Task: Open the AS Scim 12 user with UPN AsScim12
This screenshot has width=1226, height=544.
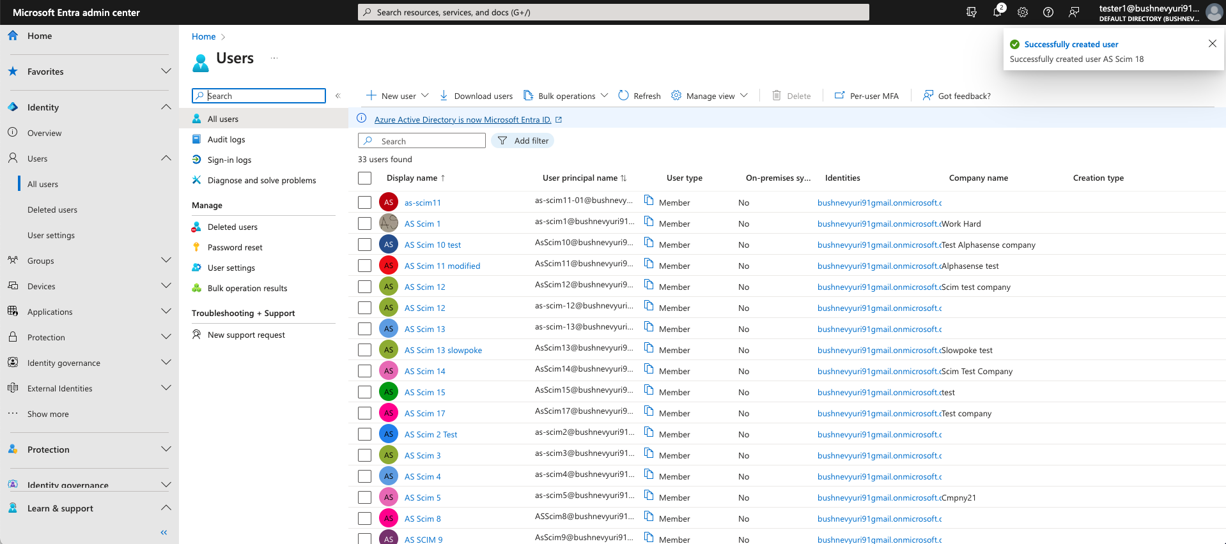Action: pos(424,287)
